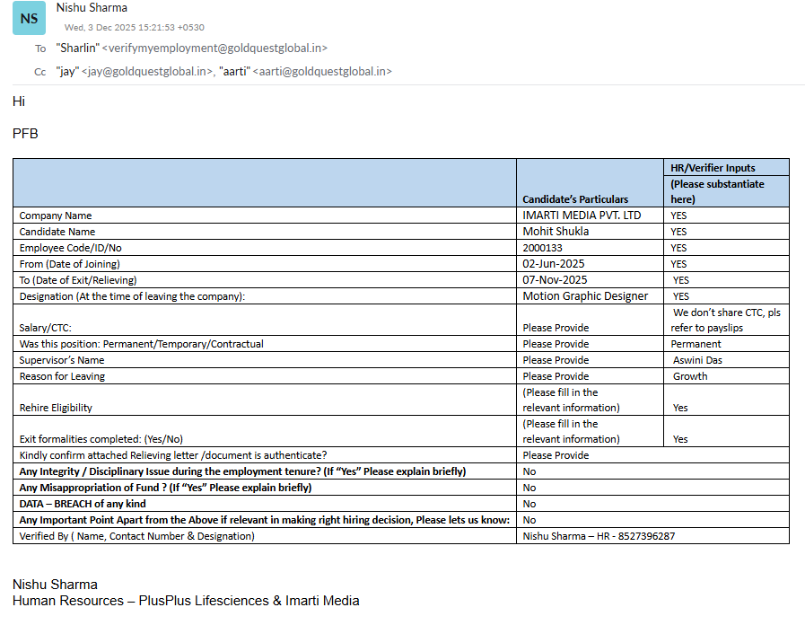
Task: Click "(Please fill in the relevant information)" in Rehire row
Action: coord(571,401)
